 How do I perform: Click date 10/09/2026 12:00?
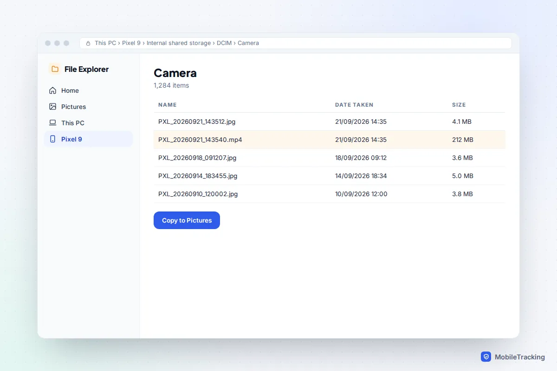click(361, 194)
